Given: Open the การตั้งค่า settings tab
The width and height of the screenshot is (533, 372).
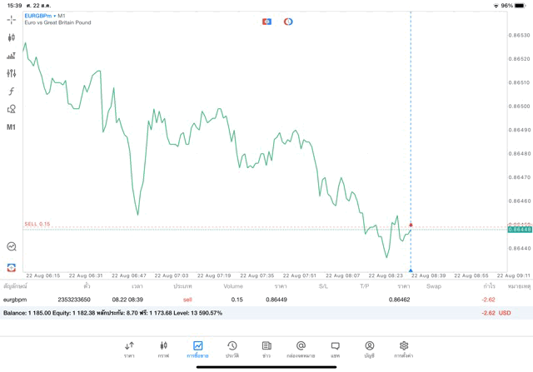Looking at the screenshot, I should (404, 349).
